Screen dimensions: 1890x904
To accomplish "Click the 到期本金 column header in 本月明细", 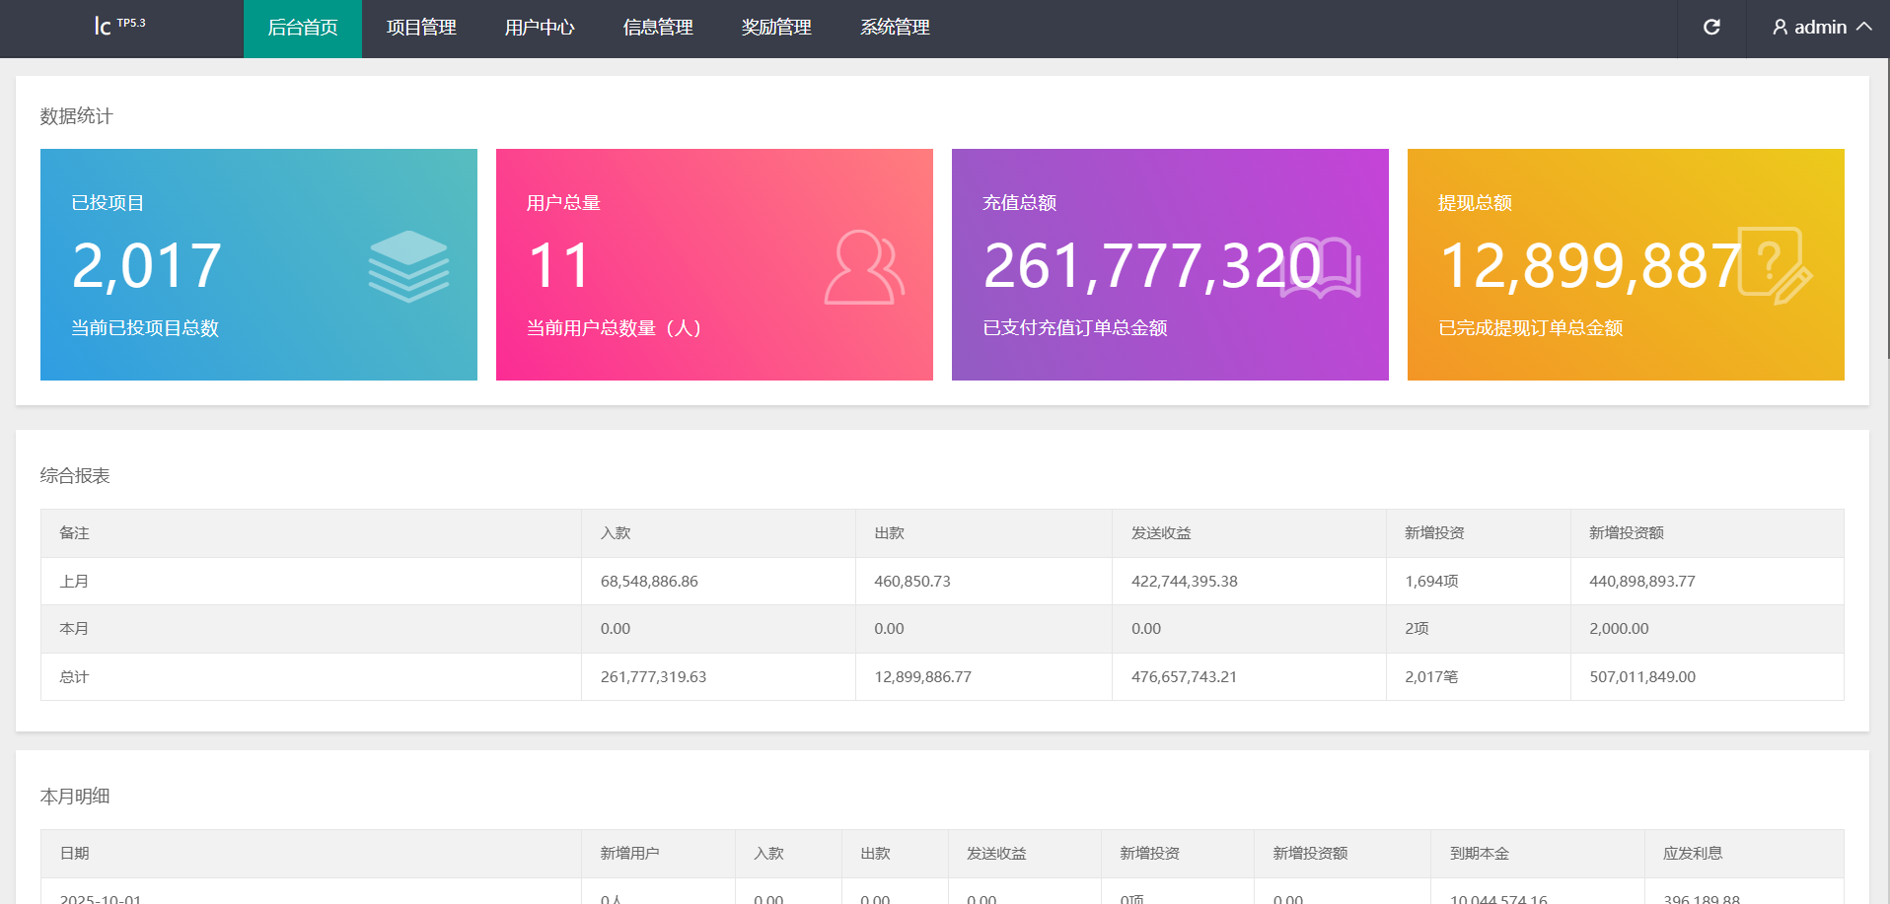I will coord(1479,854).
